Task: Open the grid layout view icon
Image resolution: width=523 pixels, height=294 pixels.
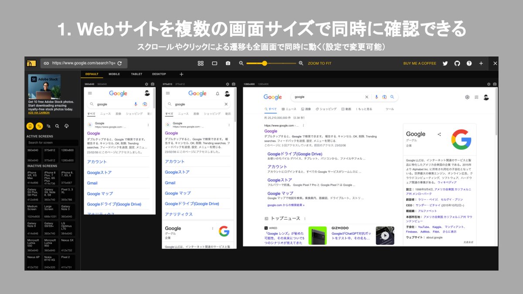Action: 200,63
